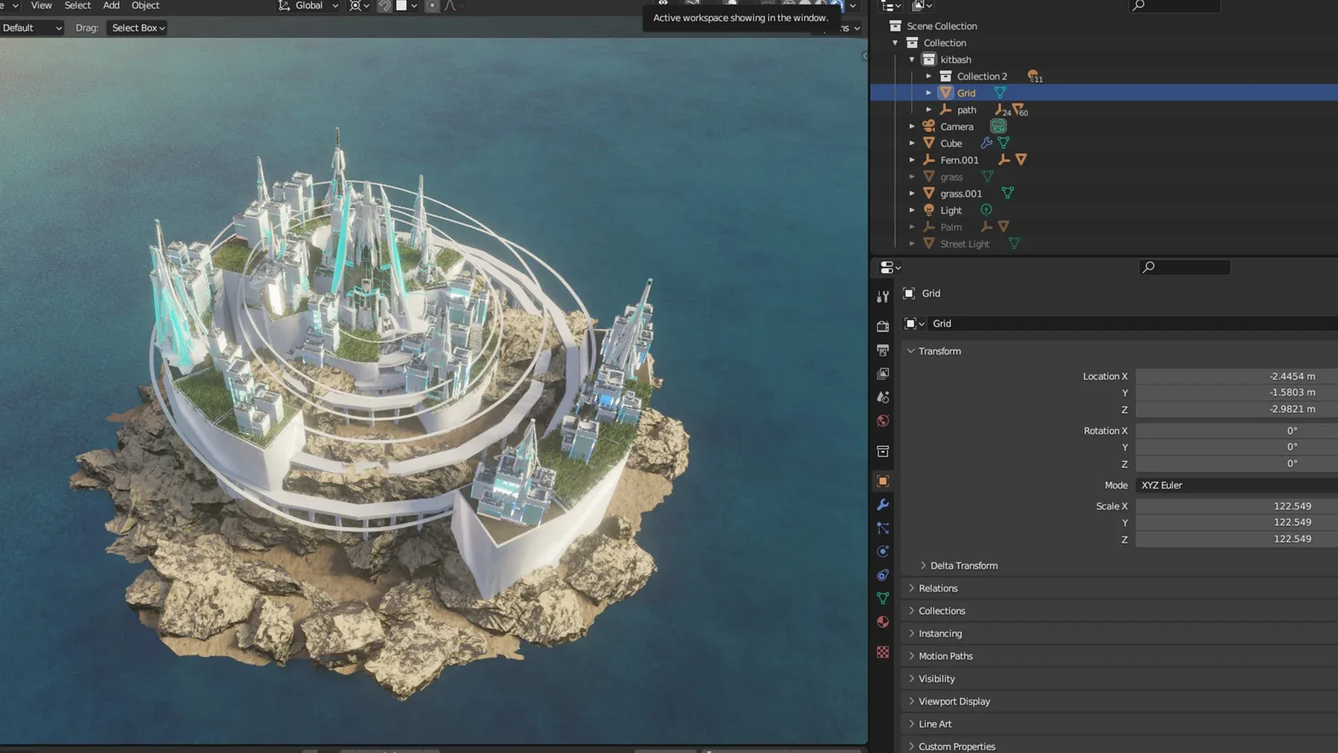1338x753 pixels.
Task: Open the Output properties tab
Action: tap(883, 350)
